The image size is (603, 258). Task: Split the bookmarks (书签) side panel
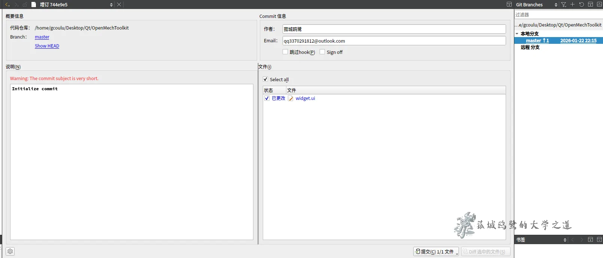590,240
